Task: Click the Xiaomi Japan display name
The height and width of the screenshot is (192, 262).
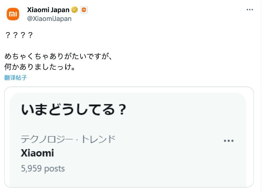Action: click(x=48, y=10)
